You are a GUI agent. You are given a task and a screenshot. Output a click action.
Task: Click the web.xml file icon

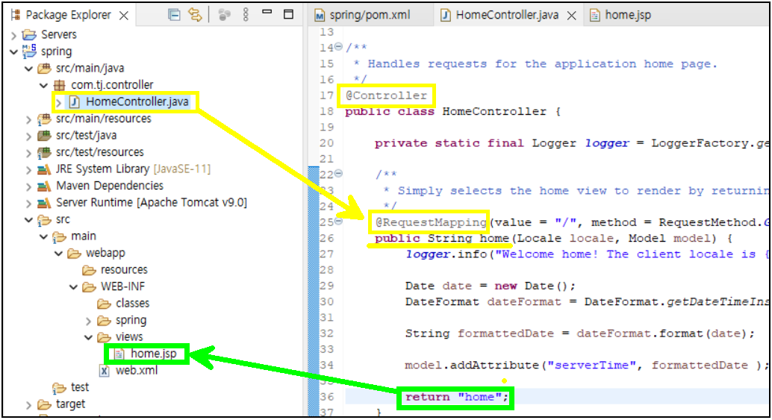click(104, 371)
